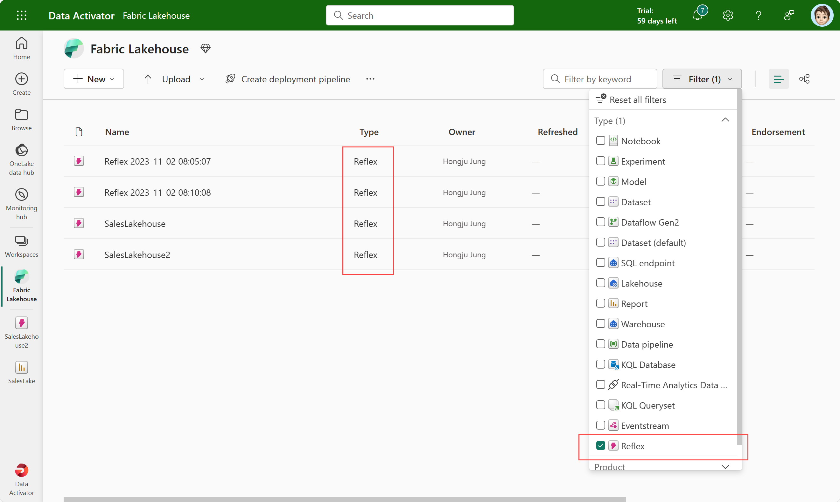
Task: Check the Experiment type filter
Action: [x=600, y=161]
